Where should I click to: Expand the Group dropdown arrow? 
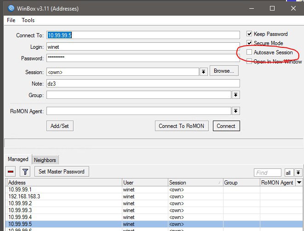coord(236,95)
